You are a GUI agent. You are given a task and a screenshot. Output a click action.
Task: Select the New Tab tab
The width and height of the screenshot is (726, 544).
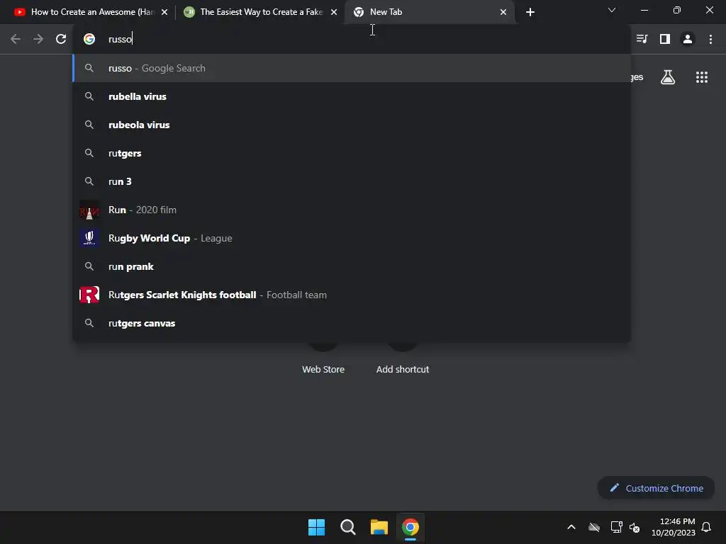(430, 12)
